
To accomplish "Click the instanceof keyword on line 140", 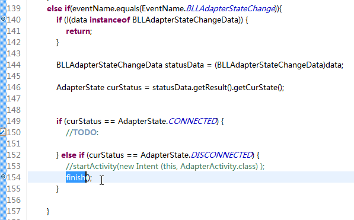I will [110, 20].
